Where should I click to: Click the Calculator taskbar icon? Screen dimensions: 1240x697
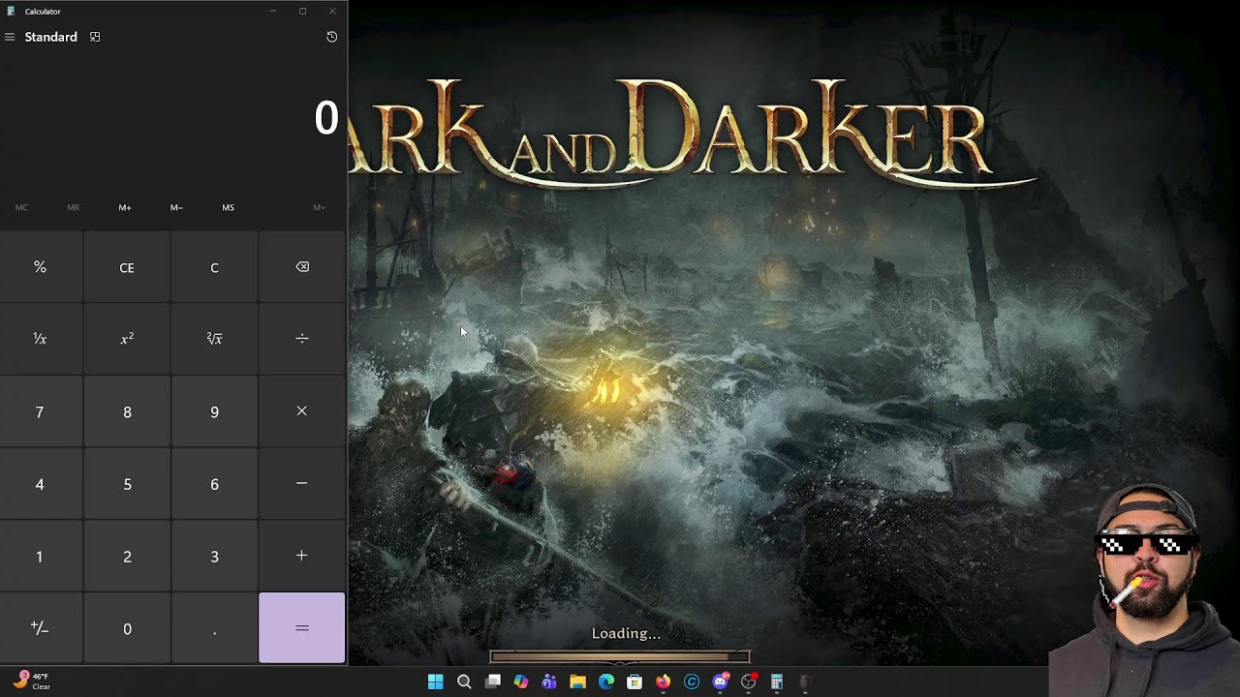point(777,682)
